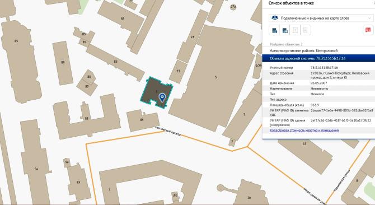Screen dimensions: 375x205
Task: Expand the layer filter via its chevron arrow
Action: tap(369, 18)
